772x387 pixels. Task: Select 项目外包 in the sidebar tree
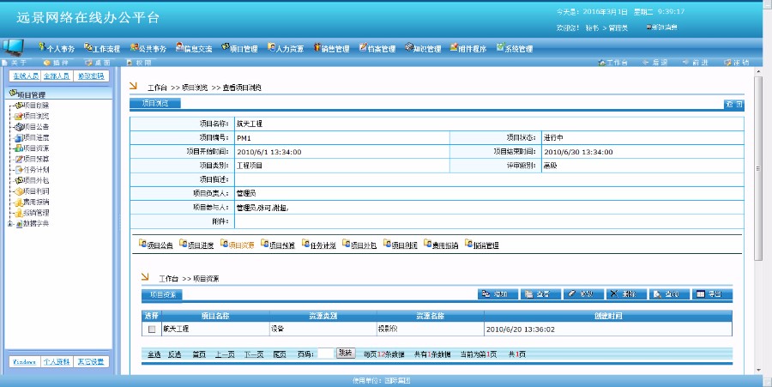tap(36, 180)
